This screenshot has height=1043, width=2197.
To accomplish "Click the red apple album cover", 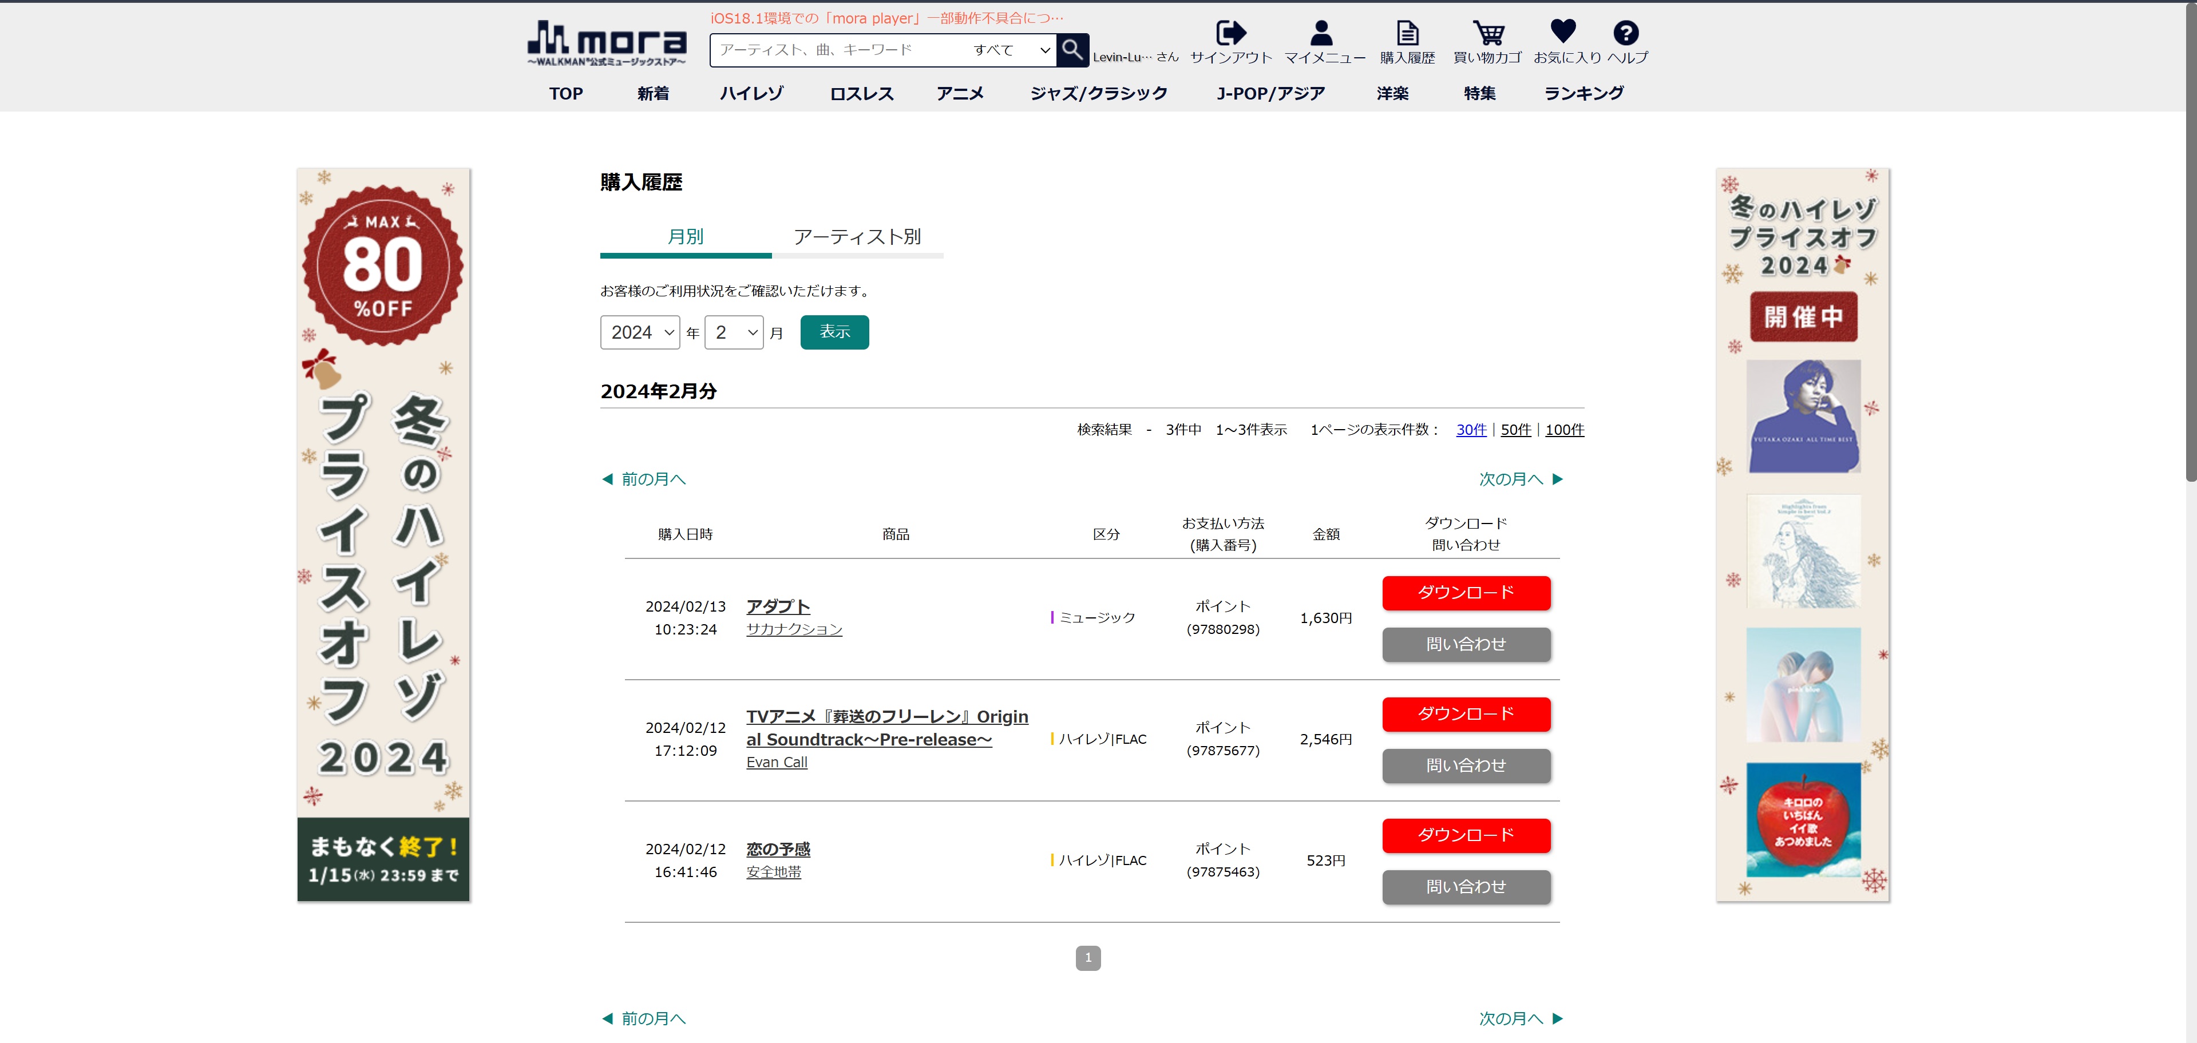I will (x=1803, y=819).
